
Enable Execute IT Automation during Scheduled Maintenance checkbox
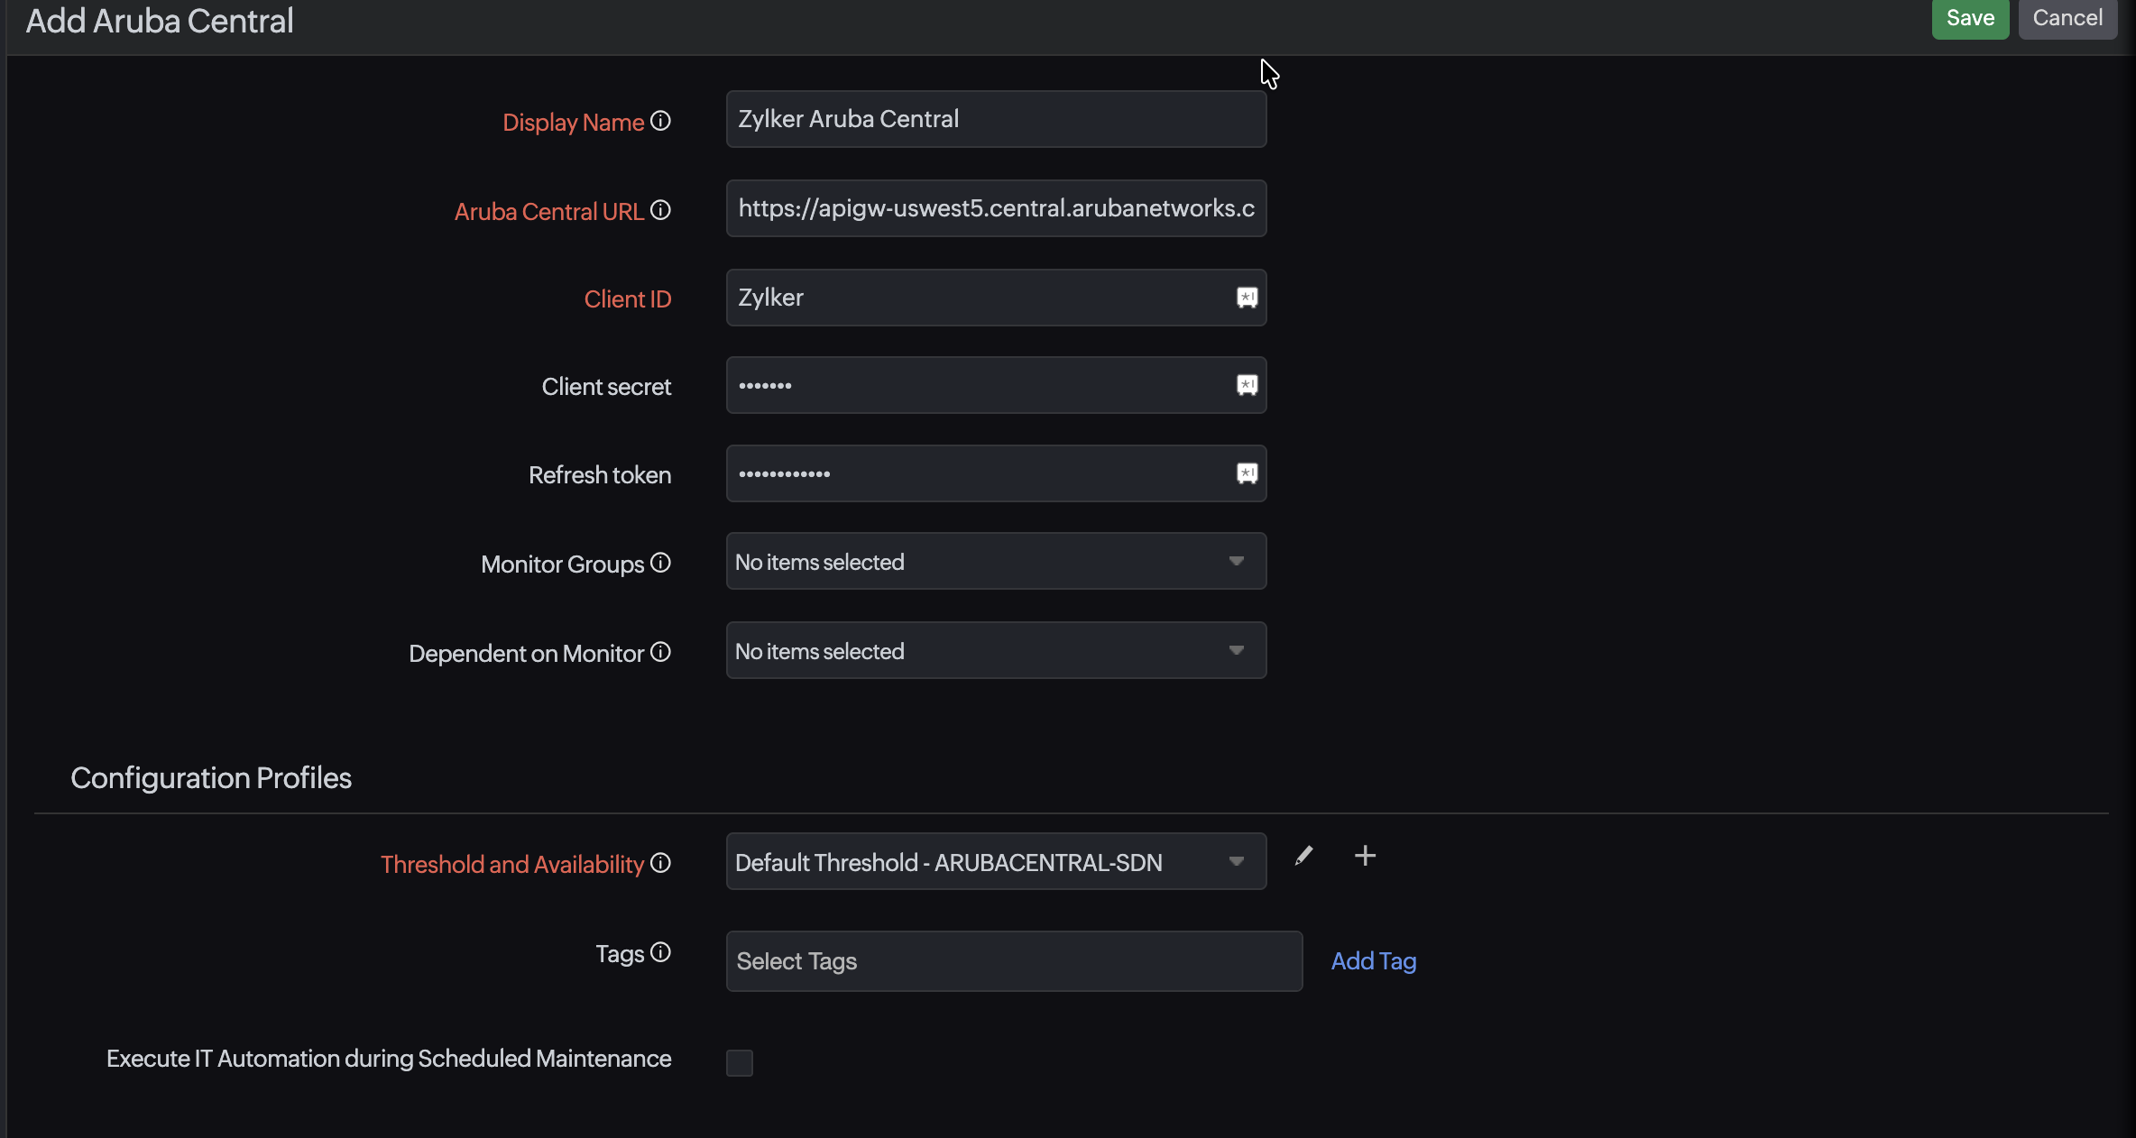coord(739,1062)
